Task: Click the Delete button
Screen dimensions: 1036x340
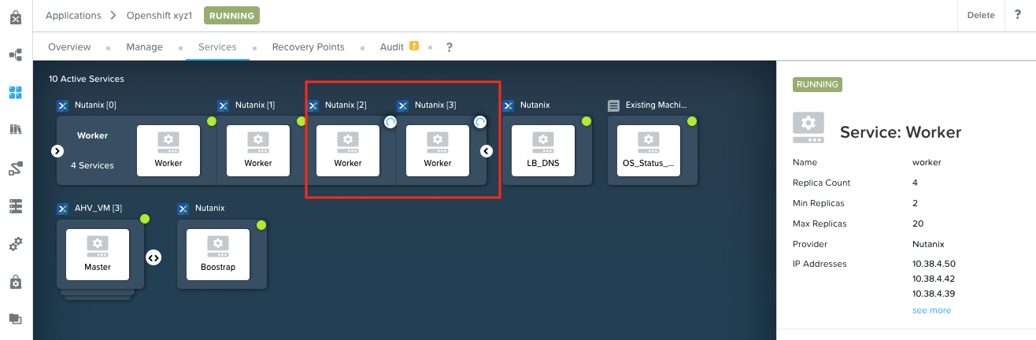Action: pos(980,16)
